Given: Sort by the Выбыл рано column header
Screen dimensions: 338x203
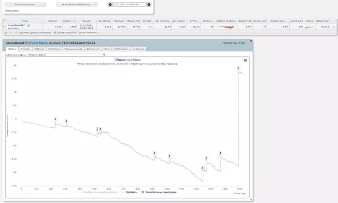Looking at the screenshot, I should pyautogui.click(x=278, y=21).
